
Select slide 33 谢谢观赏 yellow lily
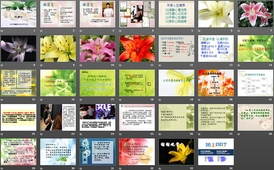pos(176,152)
